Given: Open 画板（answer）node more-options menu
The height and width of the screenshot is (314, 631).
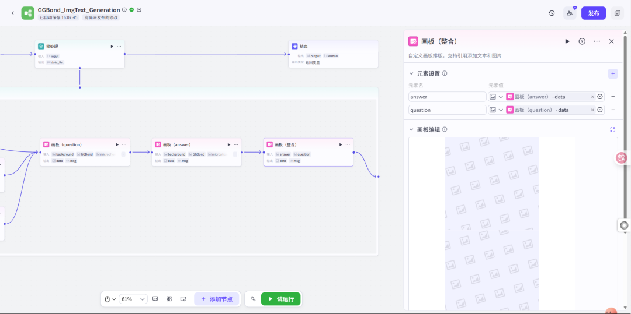Looking at the screenshot, I should 236,145.
